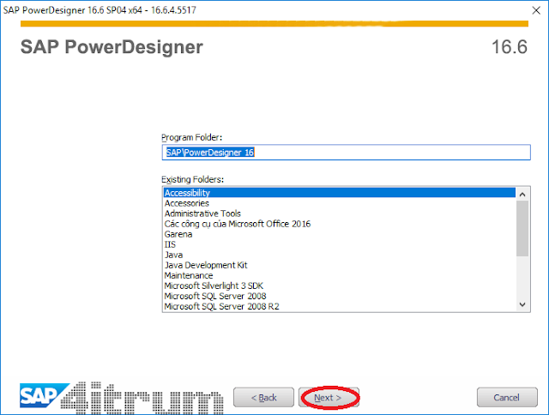549x415 pixels.
Task: Pick the Garena folder
Action: coord(340,234)
